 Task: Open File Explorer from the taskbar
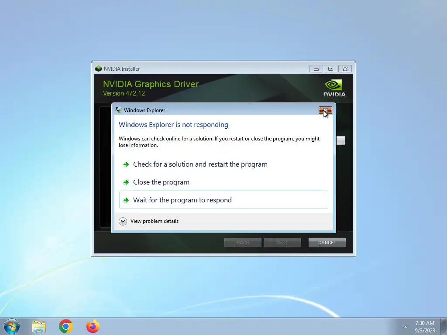coord(39,326)
